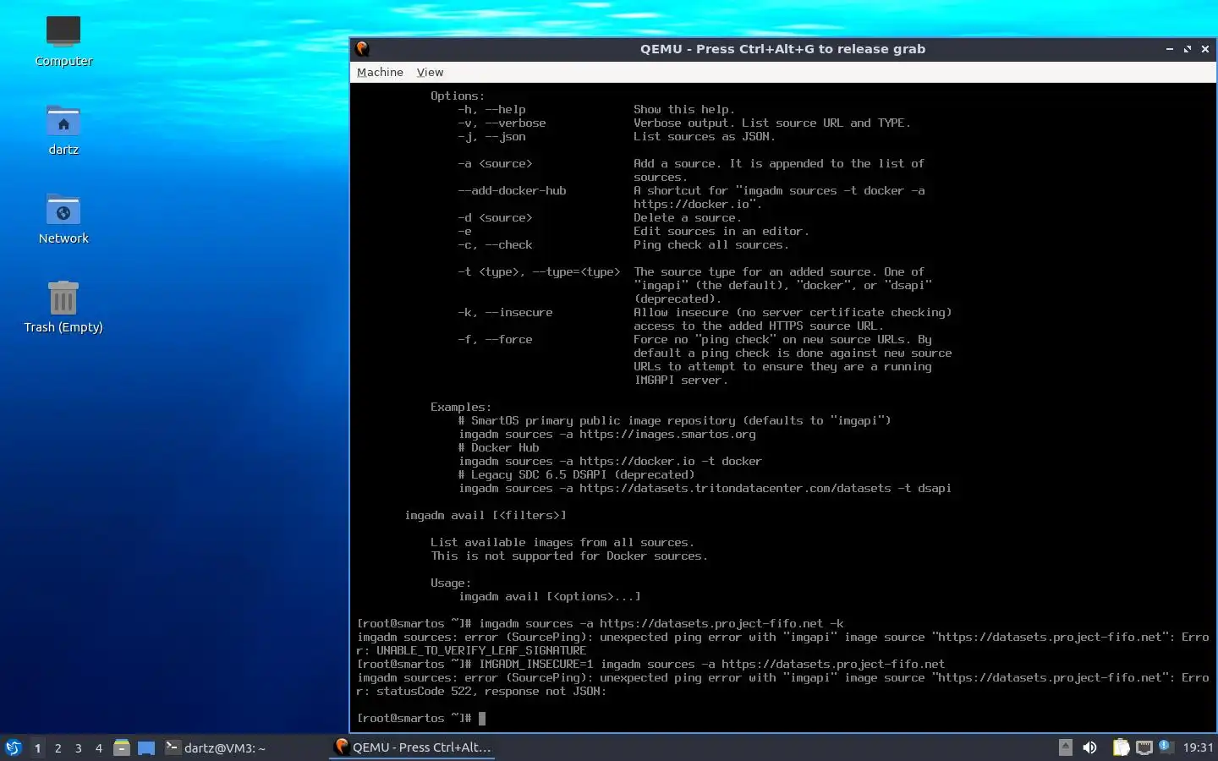Screen dimensions: 1218x761
Task: Close the QEMU window
Action: [1205, 49]
